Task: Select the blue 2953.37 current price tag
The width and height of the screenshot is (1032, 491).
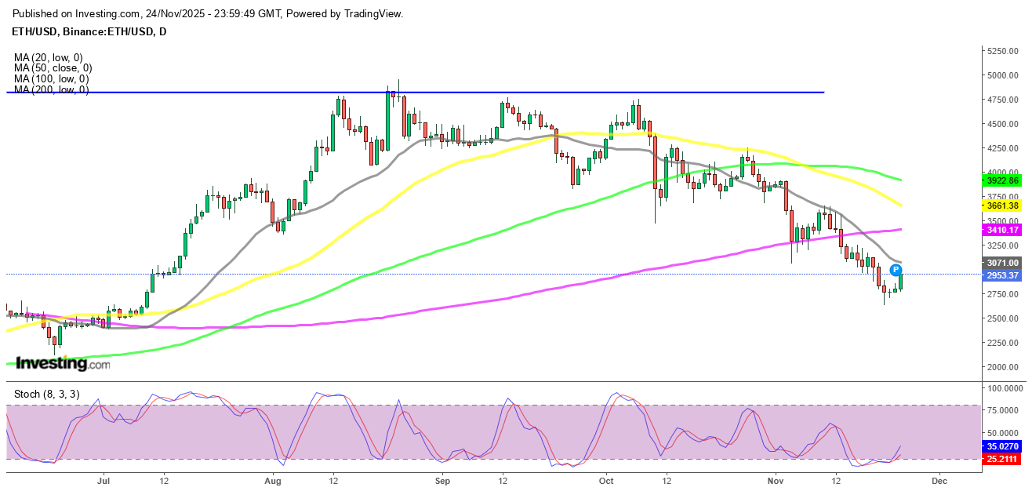Action: [x=1002, y=275]
